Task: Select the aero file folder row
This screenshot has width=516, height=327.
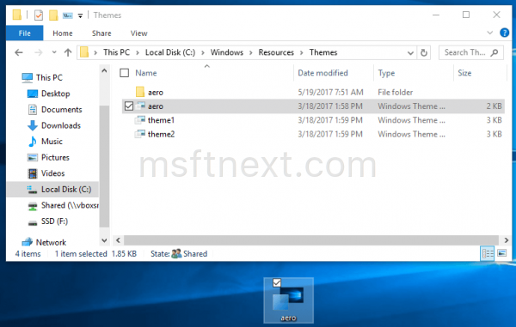Action: pos(313,92)
